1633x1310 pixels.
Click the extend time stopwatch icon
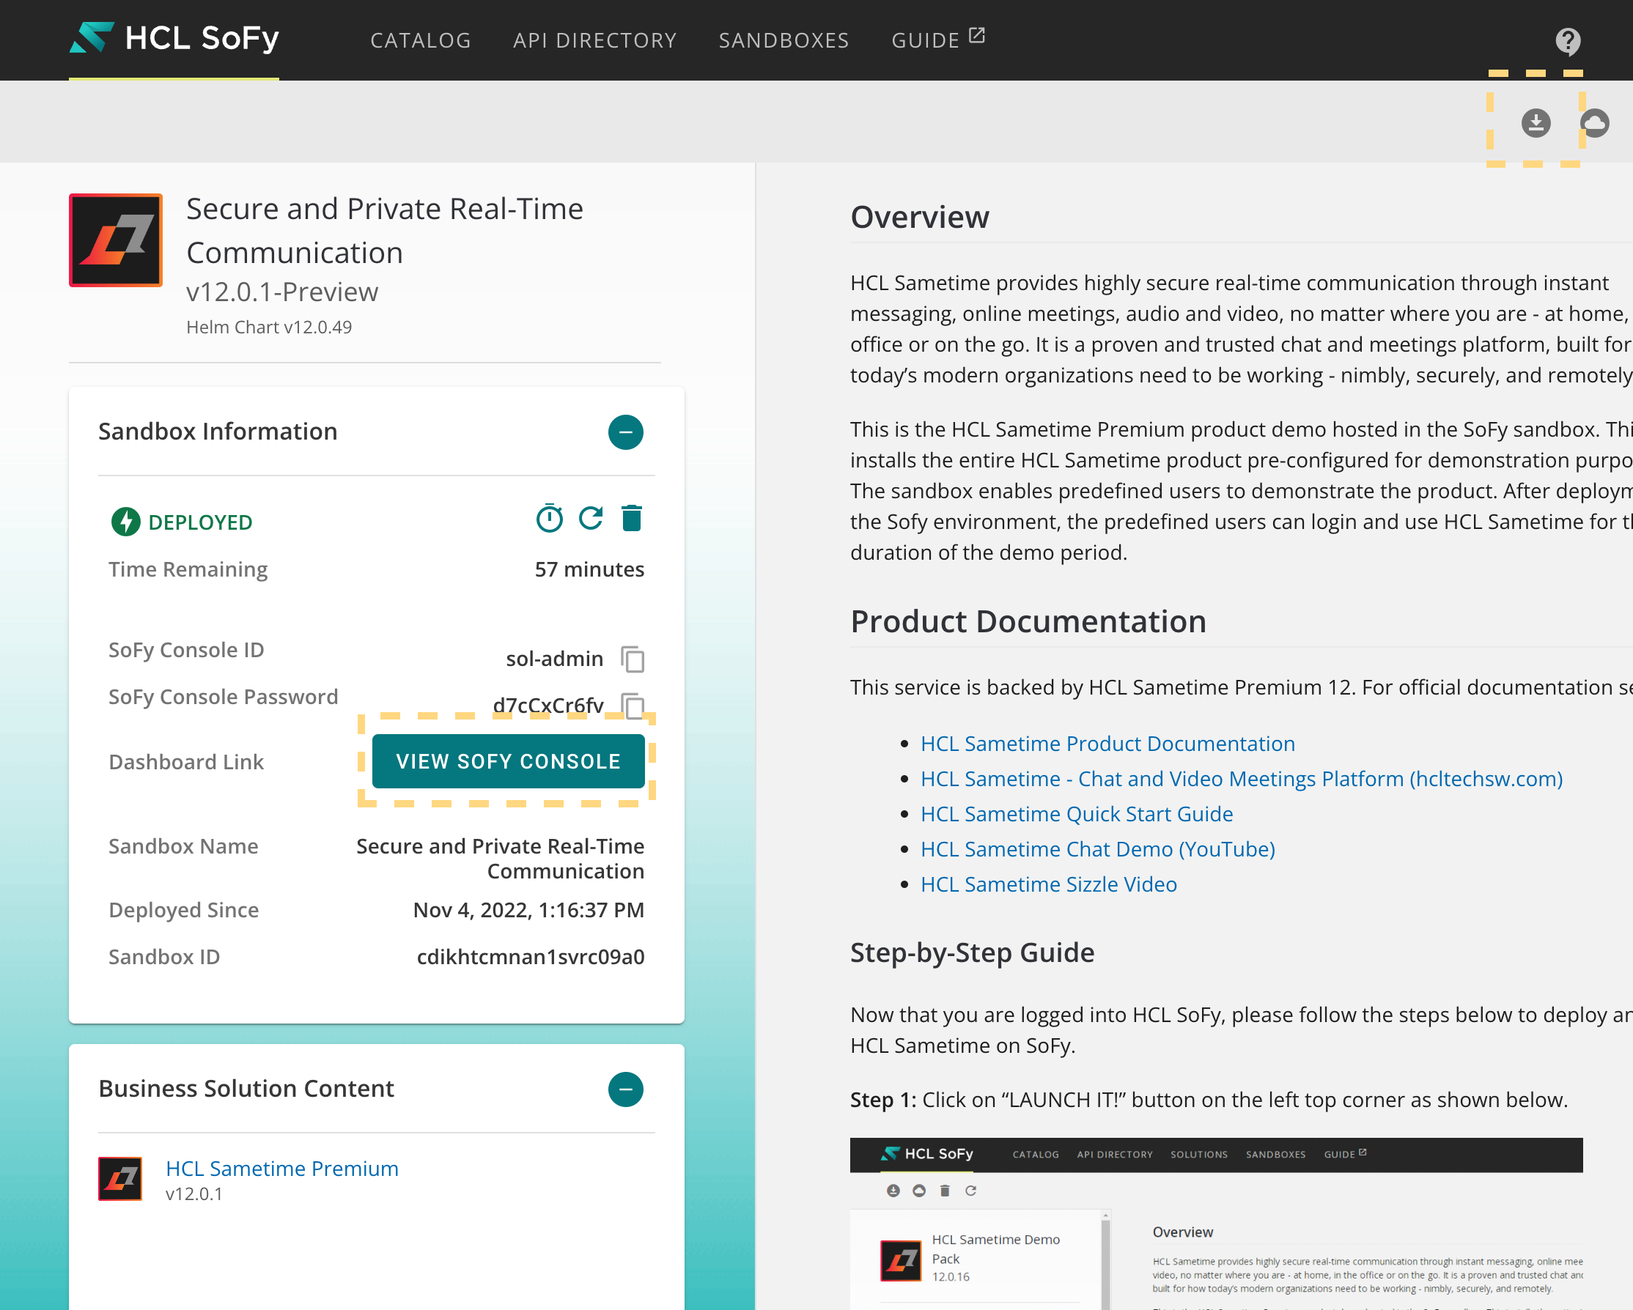[550, 519]
